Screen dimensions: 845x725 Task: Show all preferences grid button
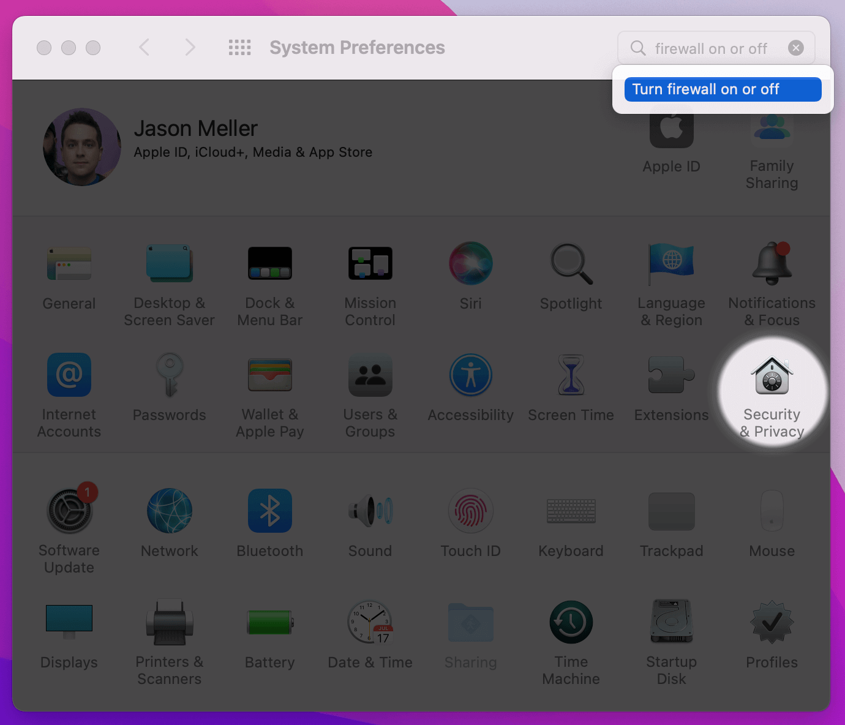click(239, 48)
